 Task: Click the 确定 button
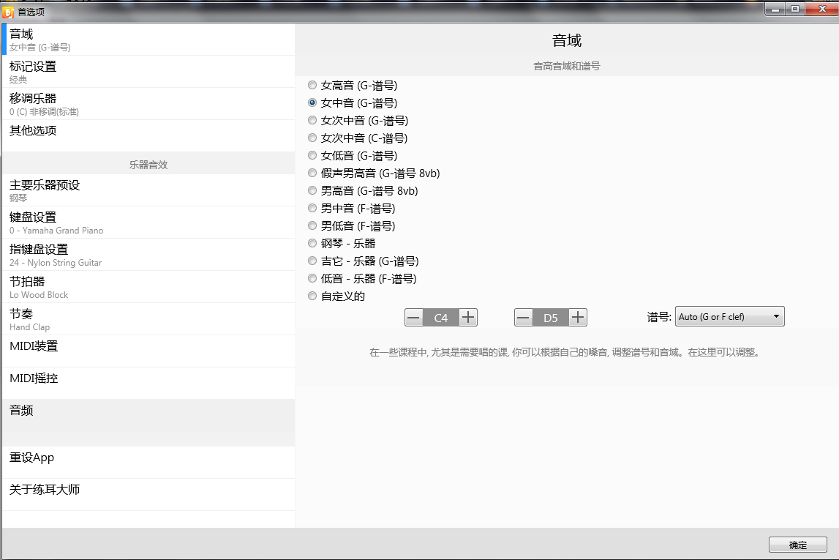coord(797,545)
